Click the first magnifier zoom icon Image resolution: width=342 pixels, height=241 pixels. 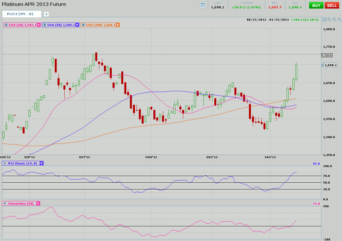tap(328, 20)
